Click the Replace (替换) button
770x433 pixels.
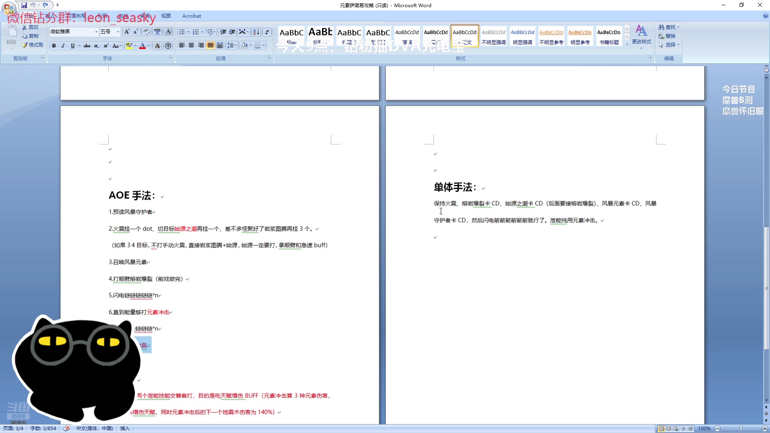[x=667, y=36]
